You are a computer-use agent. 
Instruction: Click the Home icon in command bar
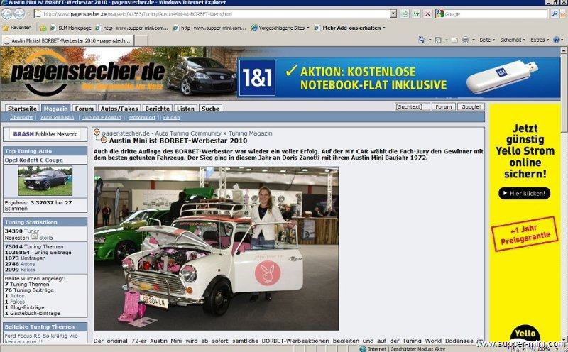(422, 40)
